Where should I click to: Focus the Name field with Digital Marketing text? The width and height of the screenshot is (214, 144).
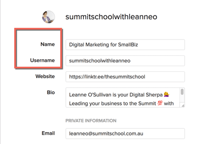(x=125, y=45)
